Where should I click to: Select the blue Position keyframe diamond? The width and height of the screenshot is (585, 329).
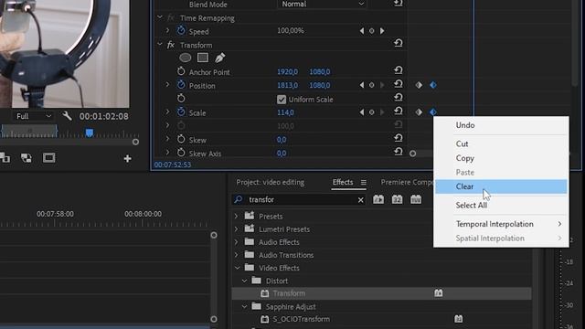pyautogui.click(x=433, y=85)
